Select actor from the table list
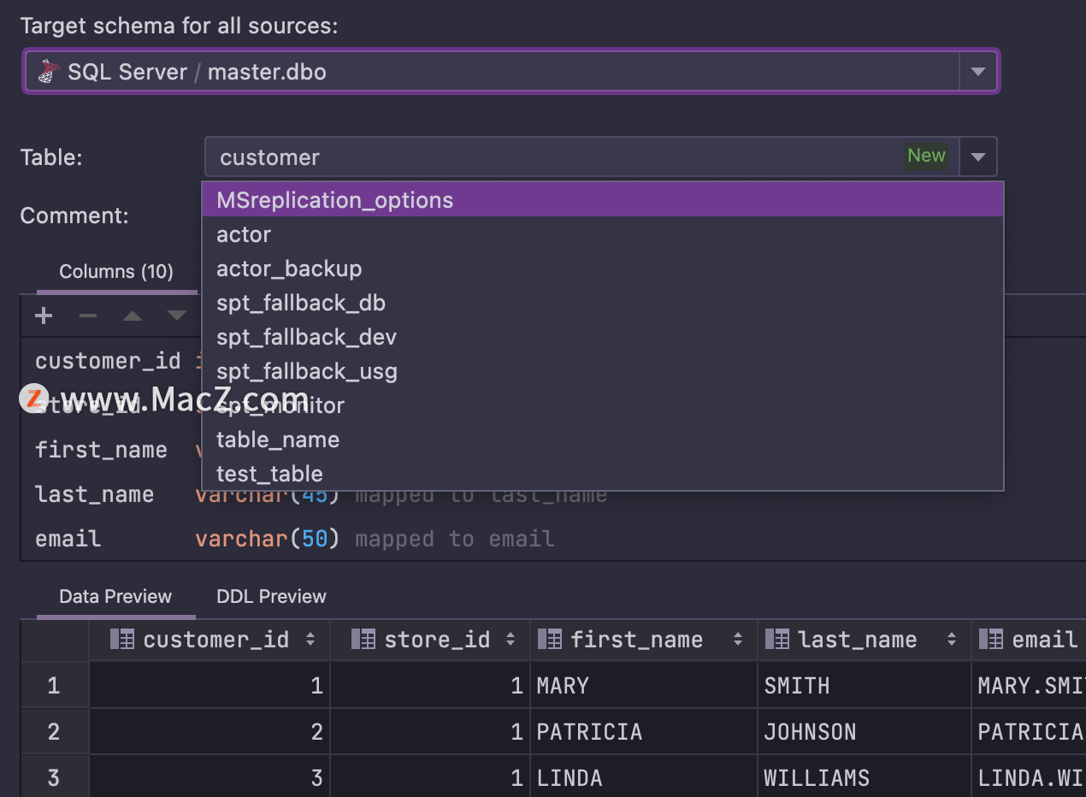 coord(602,234)
